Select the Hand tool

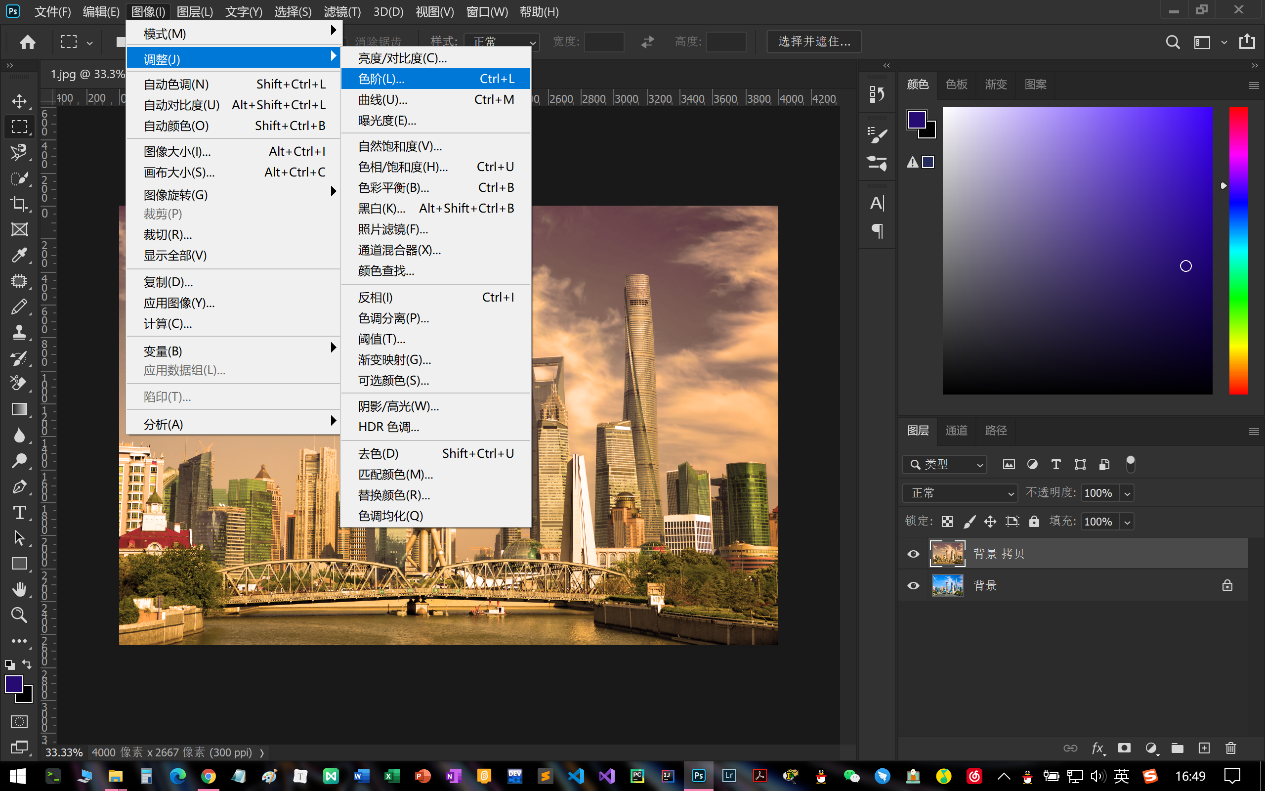click(x=19, y=589)
